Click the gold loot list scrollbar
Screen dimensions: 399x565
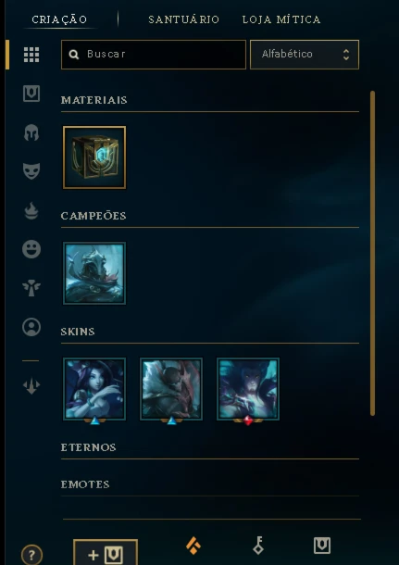click(x=372, y=253)
